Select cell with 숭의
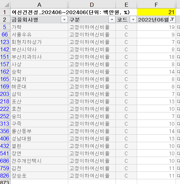The width and height of the screenshot is (180, 184). pyautogui.click(x=39, y=116)
